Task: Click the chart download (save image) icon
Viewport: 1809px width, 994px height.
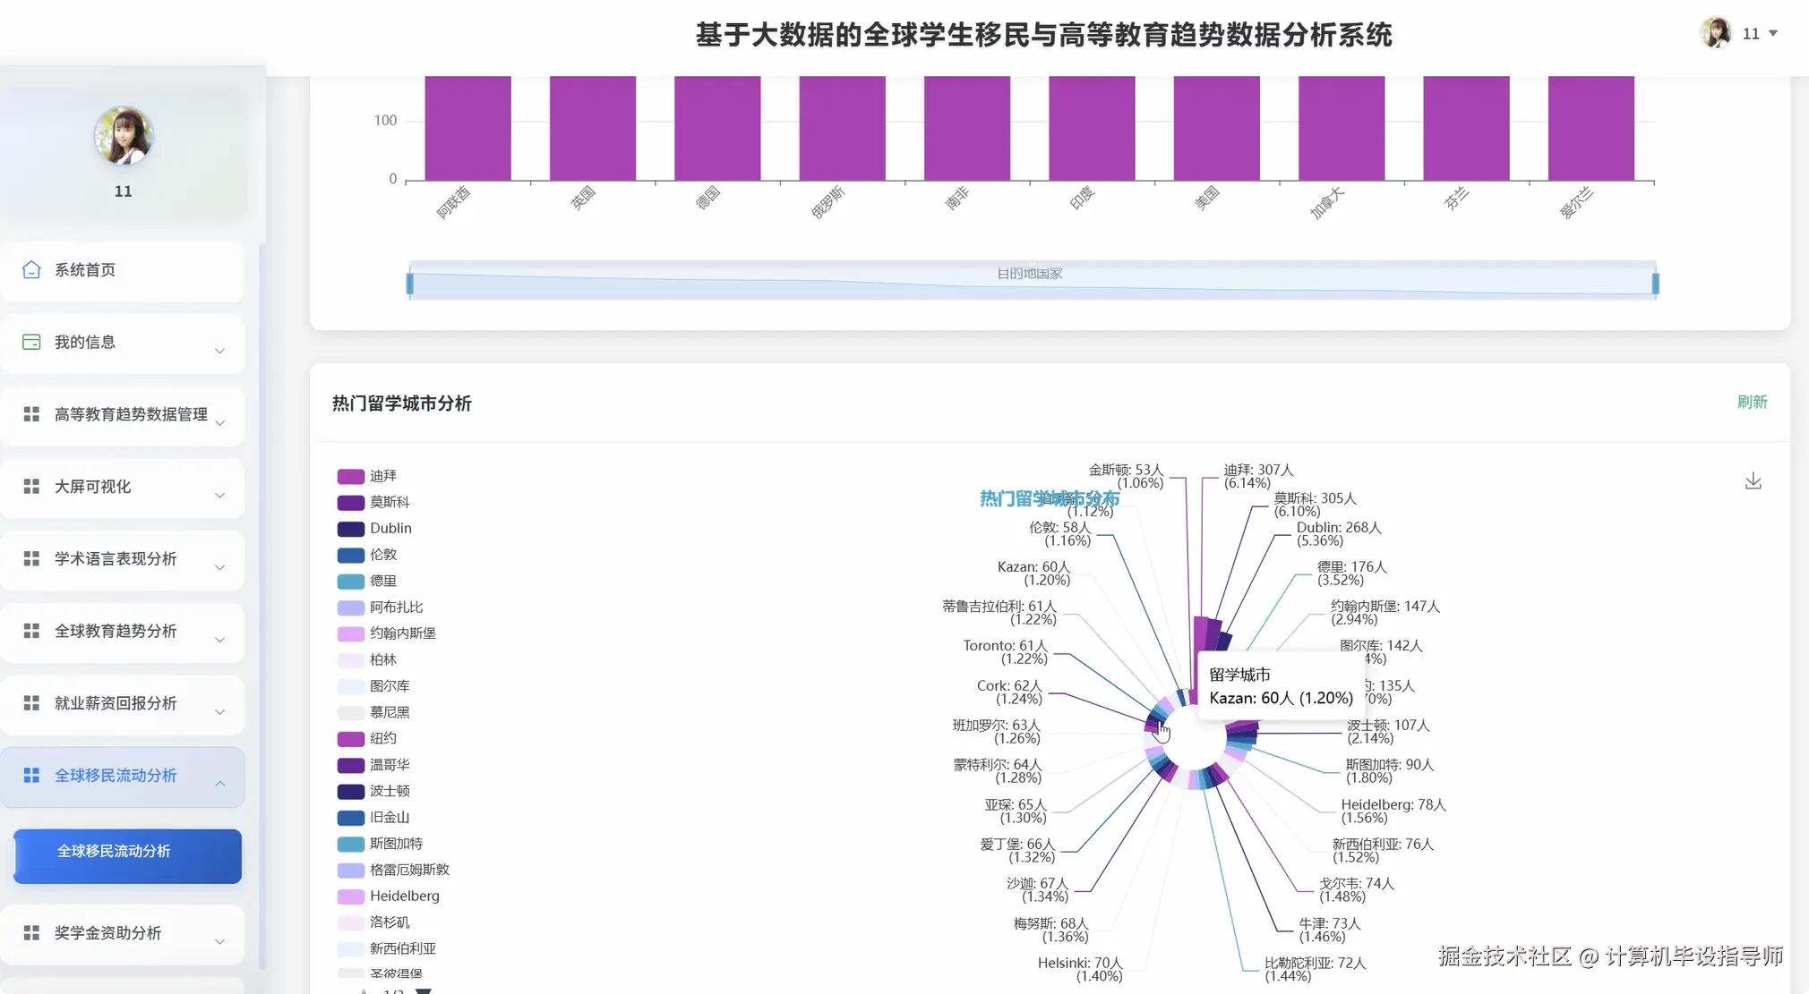Action: (x=1753, y=481)
